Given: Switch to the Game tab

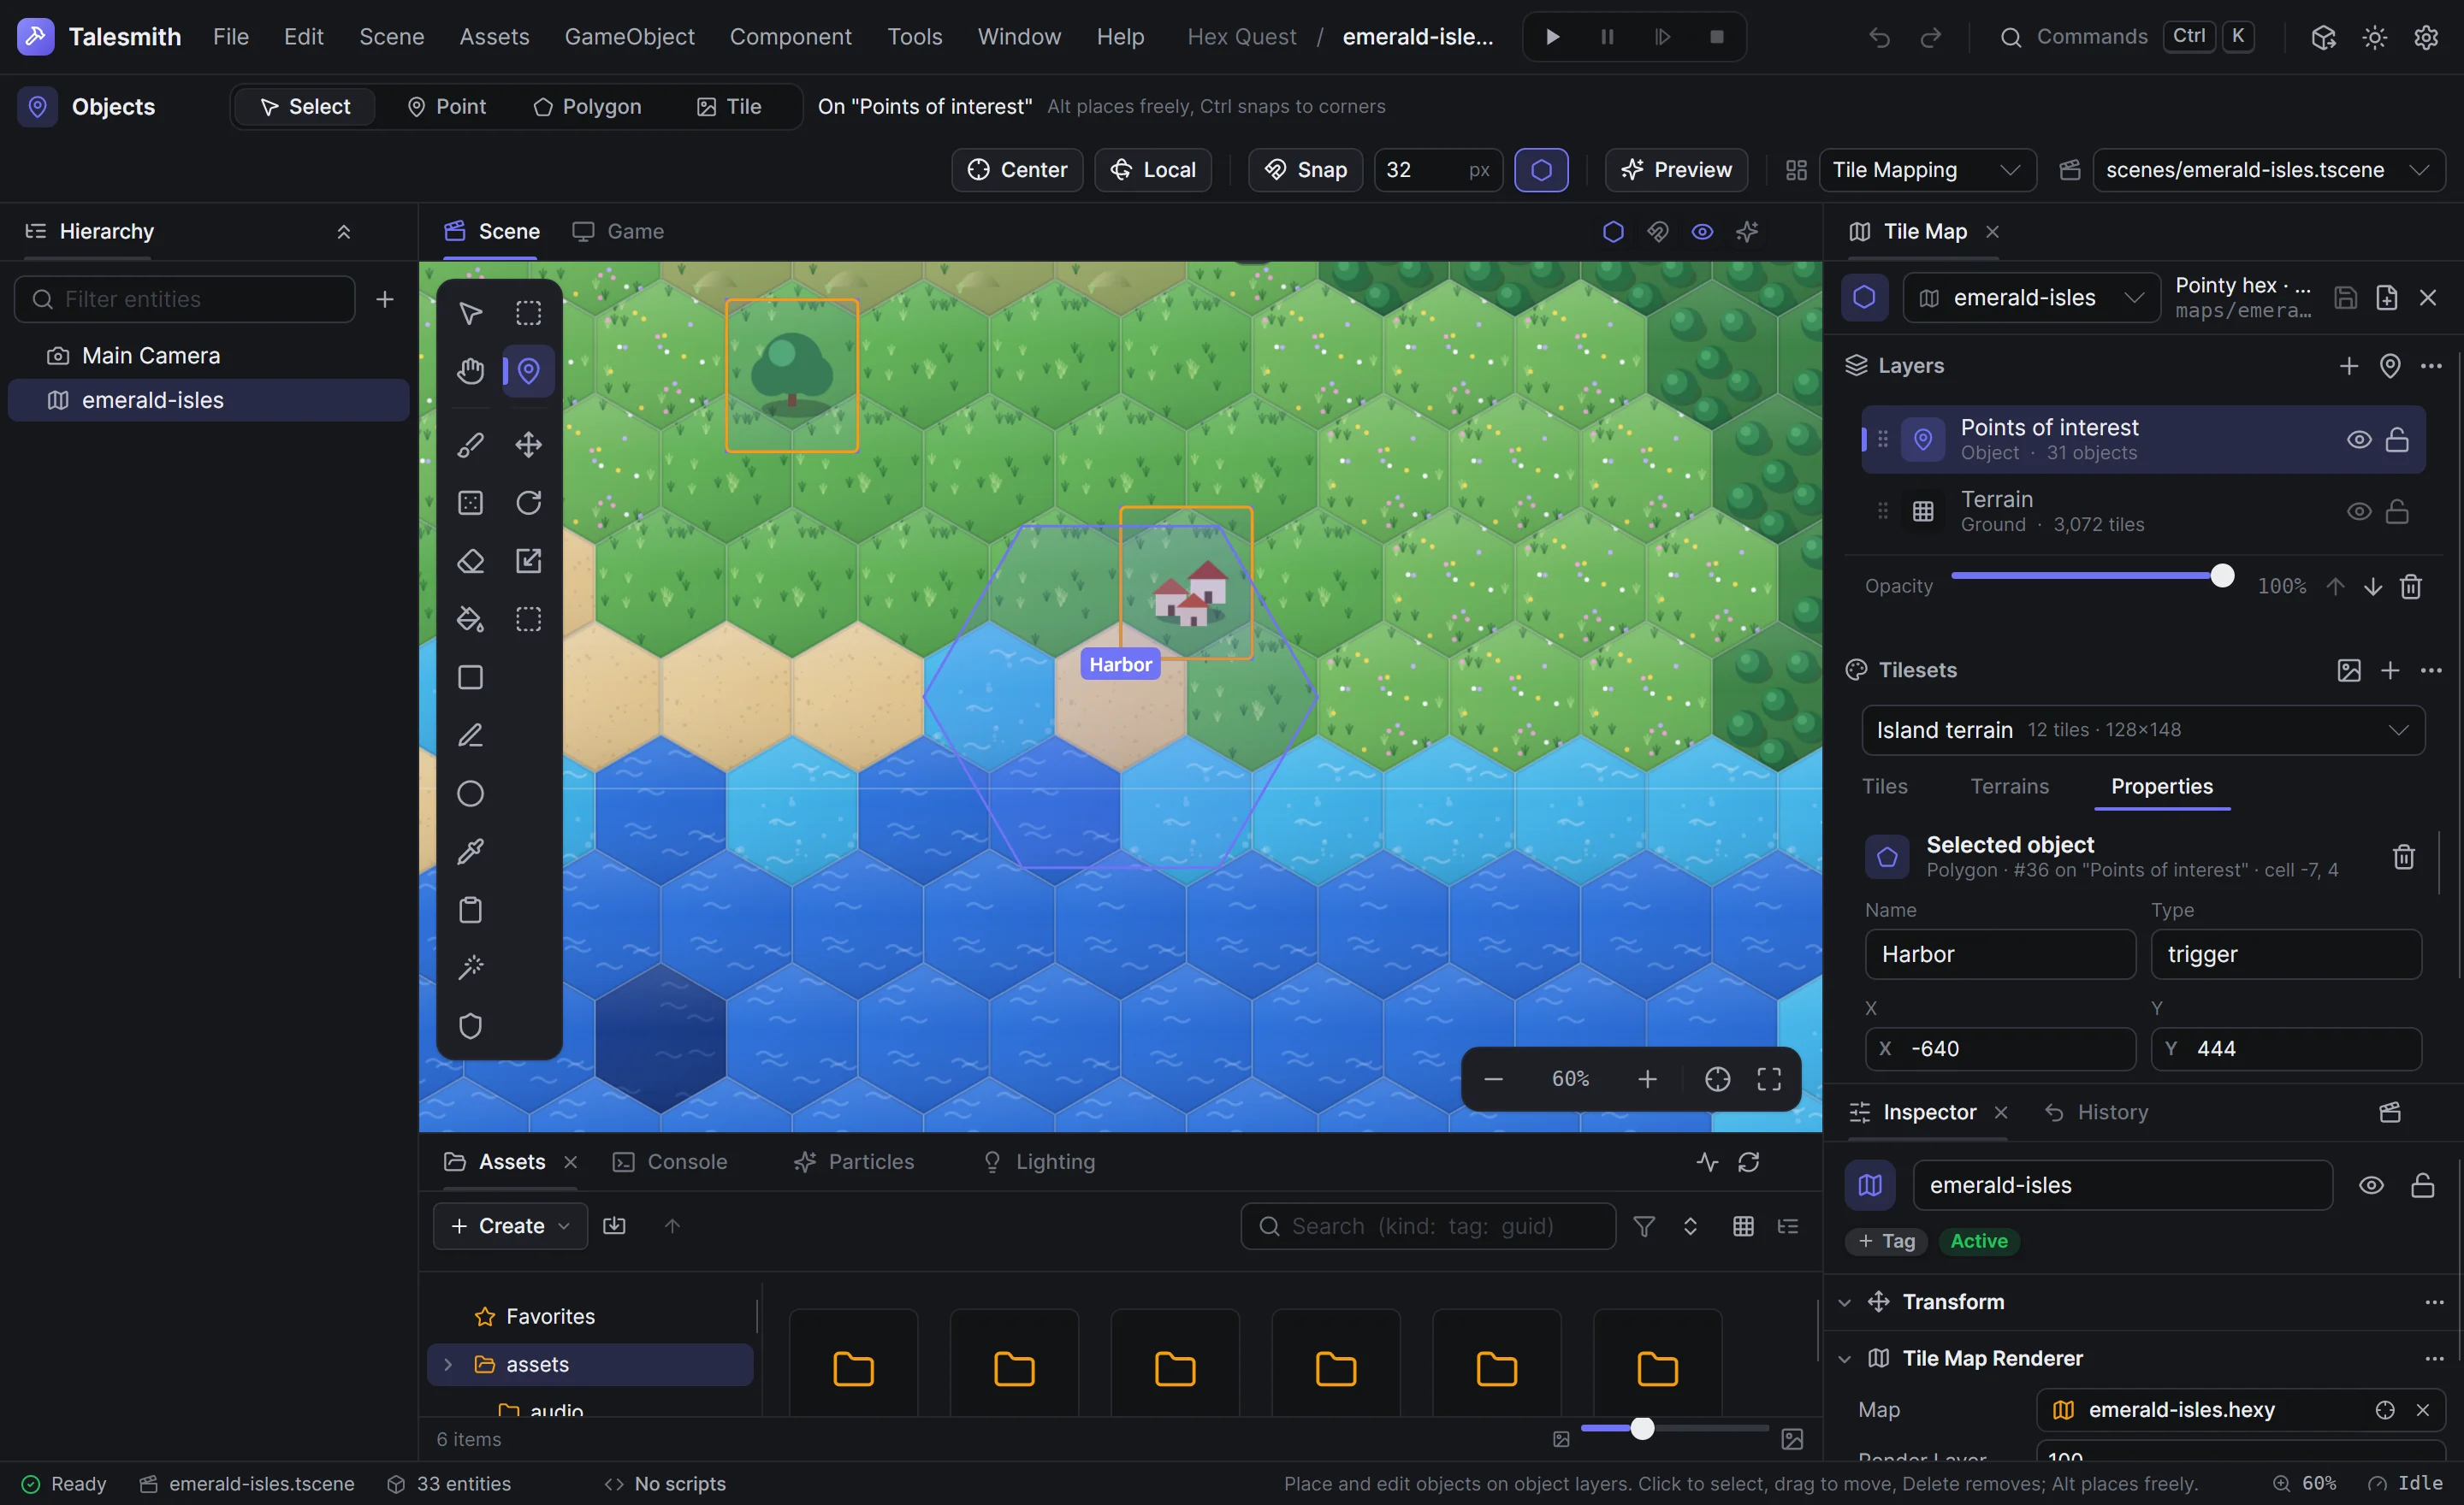Looking at the screenshot, I should pyautogui.click(x=618, y=232).
